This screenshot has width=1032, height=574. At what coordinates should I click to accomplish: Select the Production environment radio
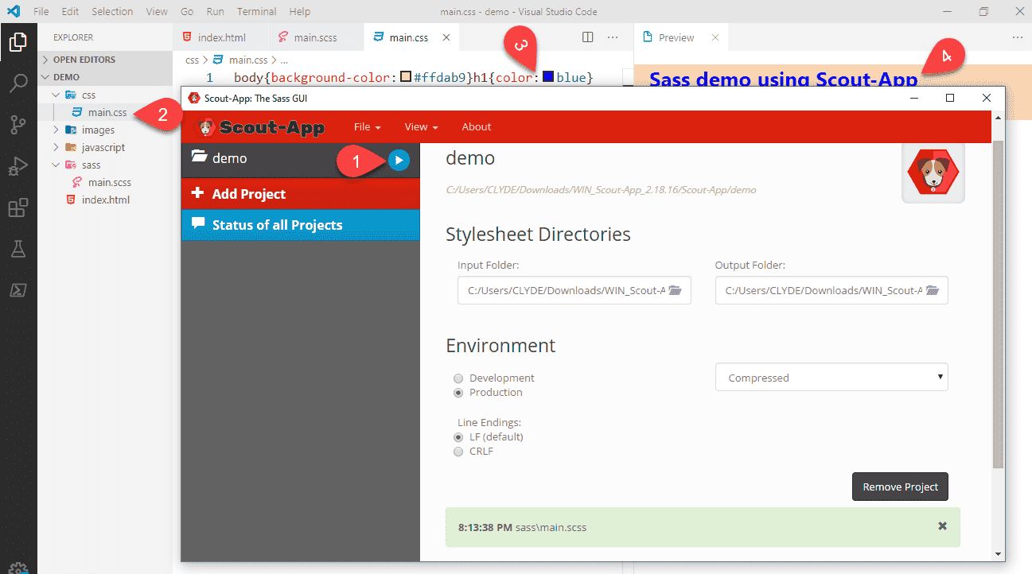(x=458, y=393)
